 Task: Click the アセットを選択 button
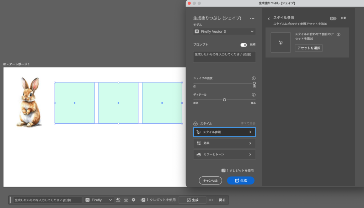pyautogui.click(x=309, y=48)
